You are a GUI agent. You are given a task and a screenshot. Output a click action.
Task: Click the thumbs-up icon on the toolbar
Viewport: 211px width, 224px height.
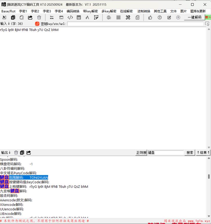click(150, 17)
